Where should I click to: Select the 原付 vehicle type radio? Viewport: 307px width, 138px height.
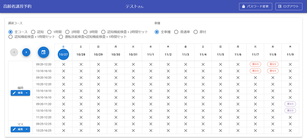(x=196, y=32)
